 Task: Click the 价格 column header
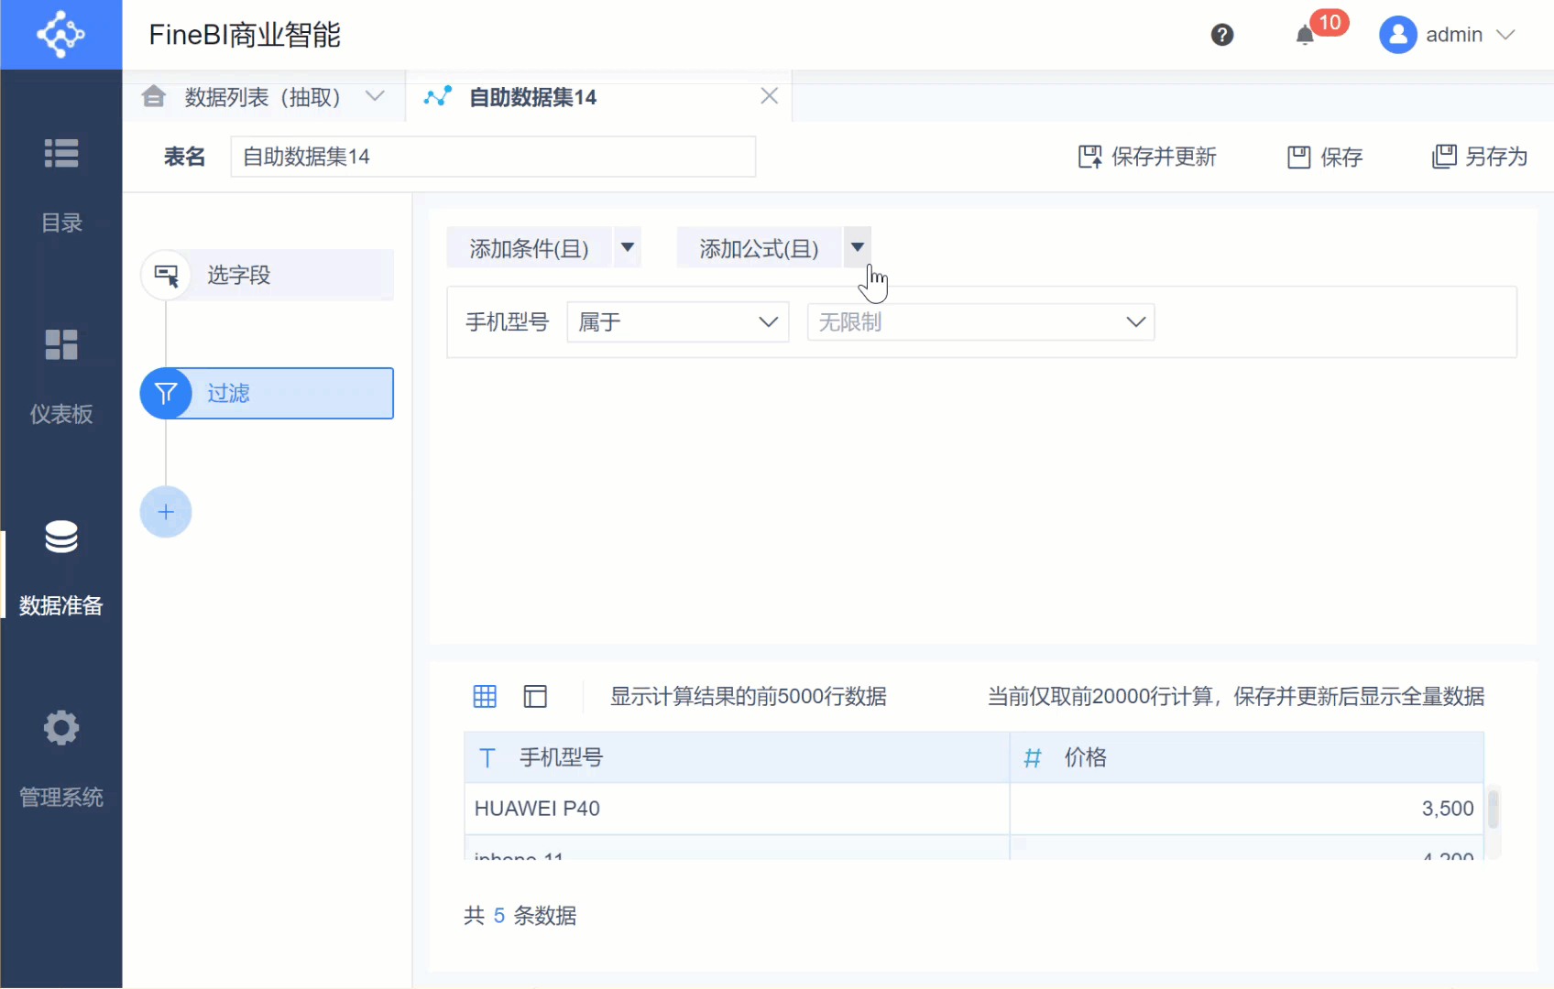1247,757
